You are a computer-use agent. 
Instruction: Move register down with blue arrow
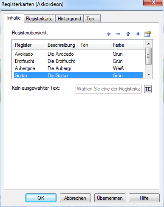pyautogui.click(x=138, y=34)
